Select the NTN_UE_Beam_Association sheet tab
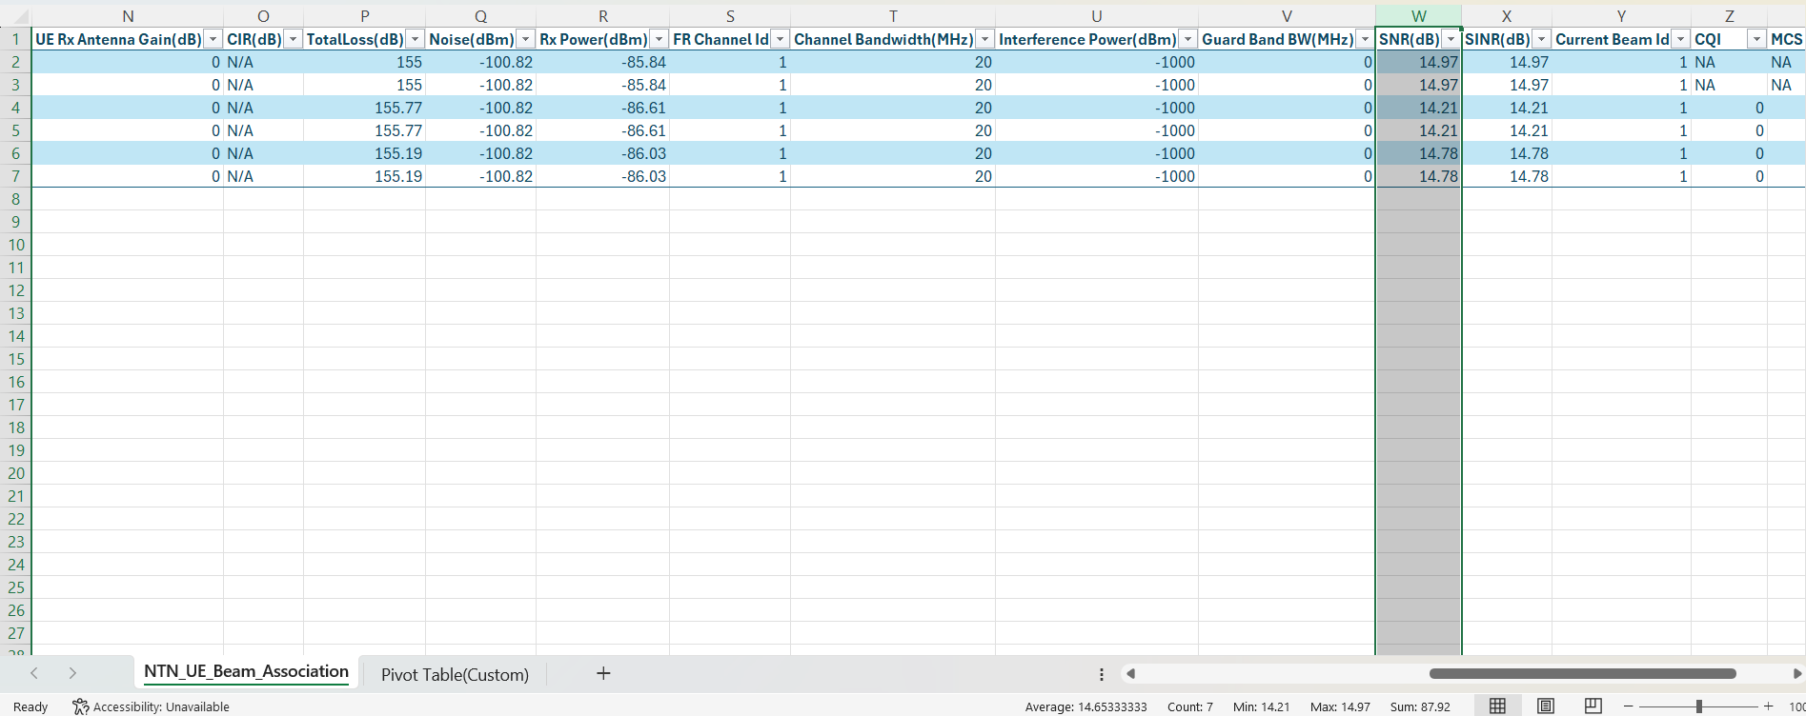Viewport: 1806px width, 716px height. [246, 672]
